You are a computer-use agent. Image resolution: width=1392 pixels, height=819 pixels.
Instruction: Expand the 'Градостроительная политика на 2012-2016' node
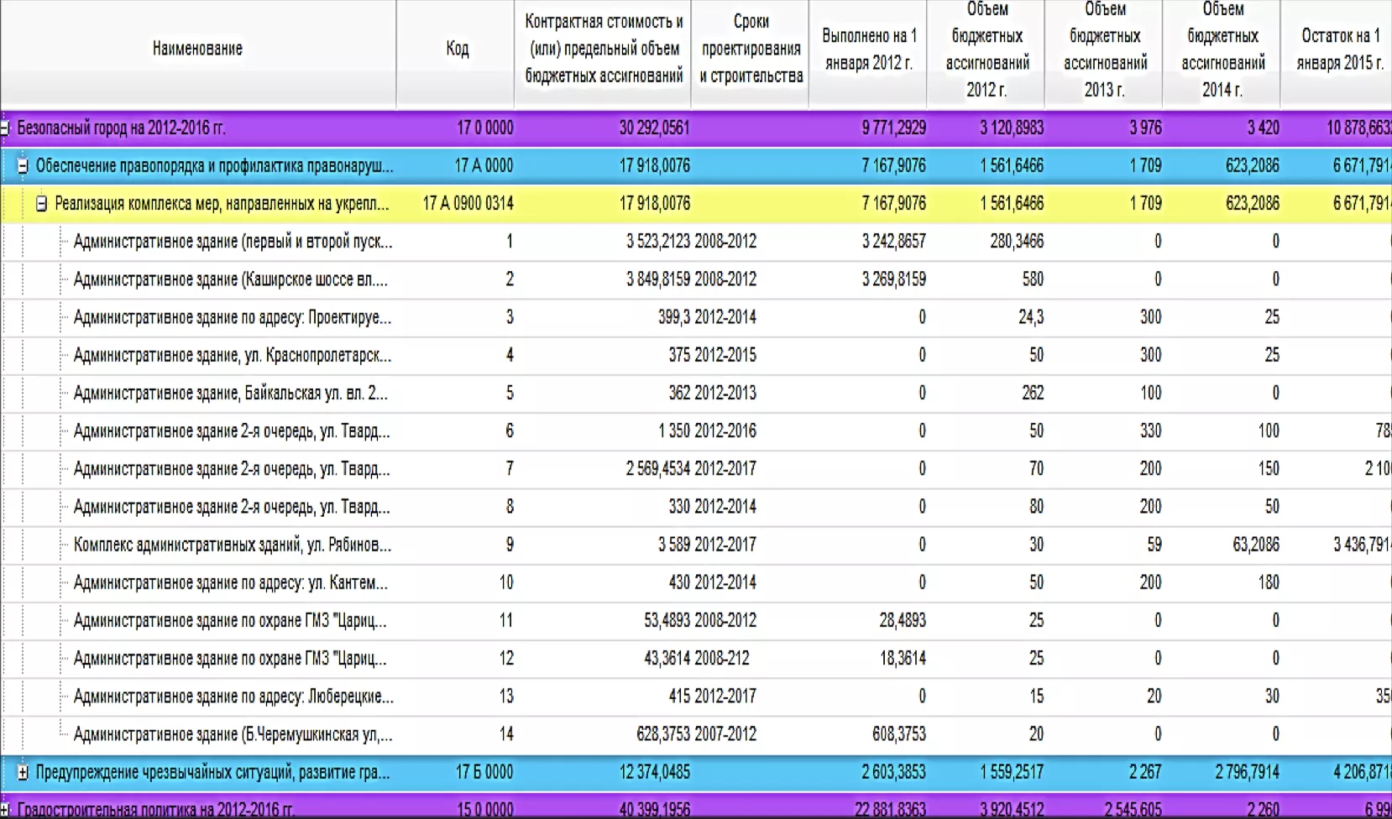(x=5, y=810)
